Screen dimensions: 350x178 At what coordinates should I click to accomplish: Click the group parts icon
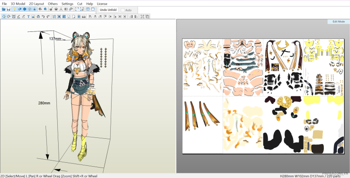pyautogui.click(x=142, y=17)
